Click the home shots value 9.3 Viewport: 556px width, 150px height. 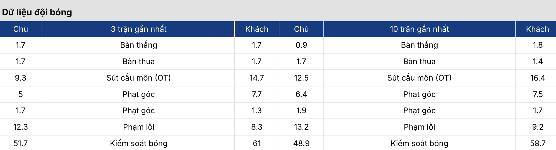point(21,78)
